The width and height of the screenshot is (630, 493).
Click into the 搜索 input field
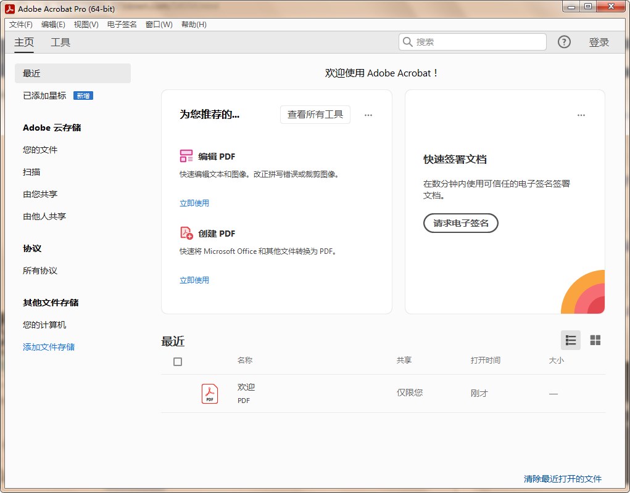tap(478, 42)
